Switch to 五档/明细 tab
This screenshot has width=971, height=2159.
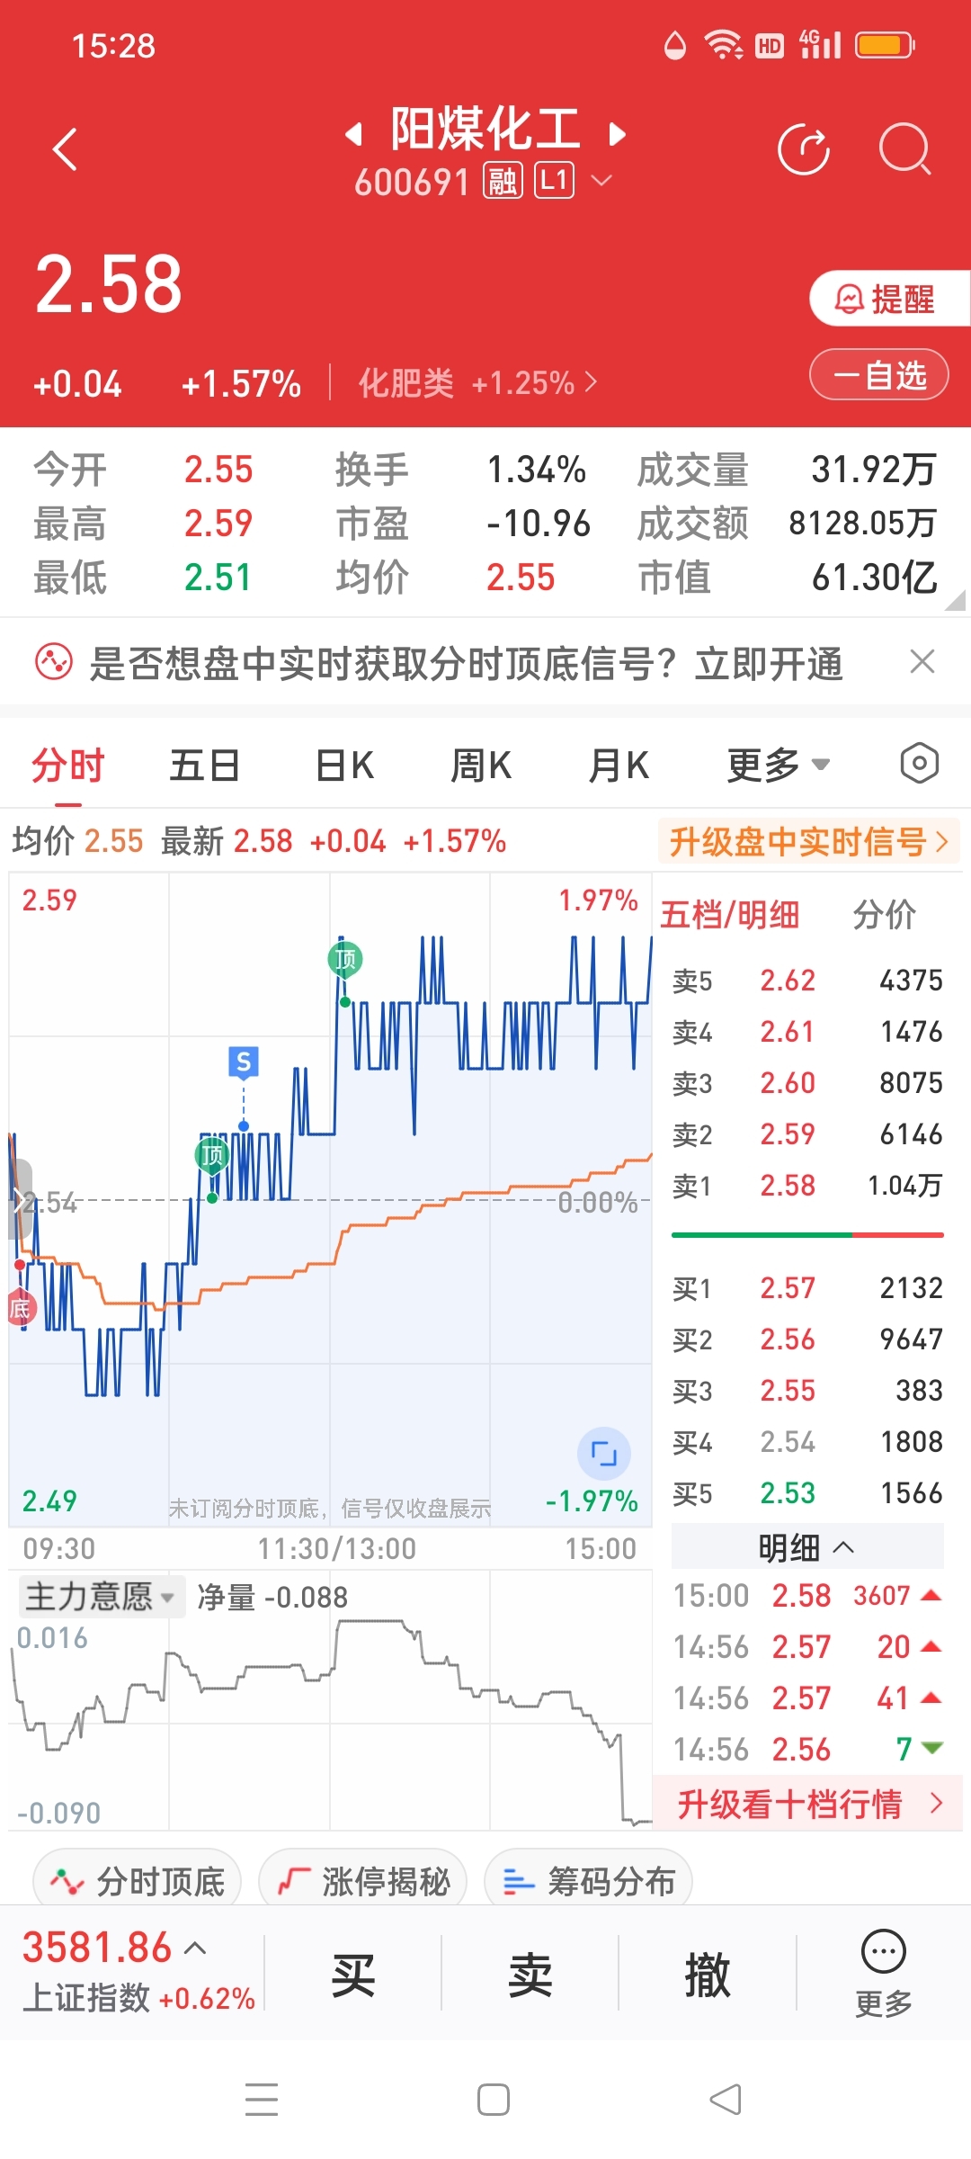[x=730, y=915]
